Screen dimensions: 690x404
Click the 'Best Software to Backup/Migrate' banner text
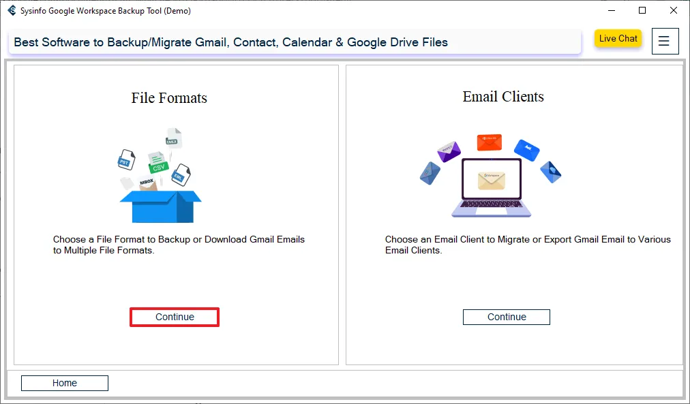pos(230,42)
